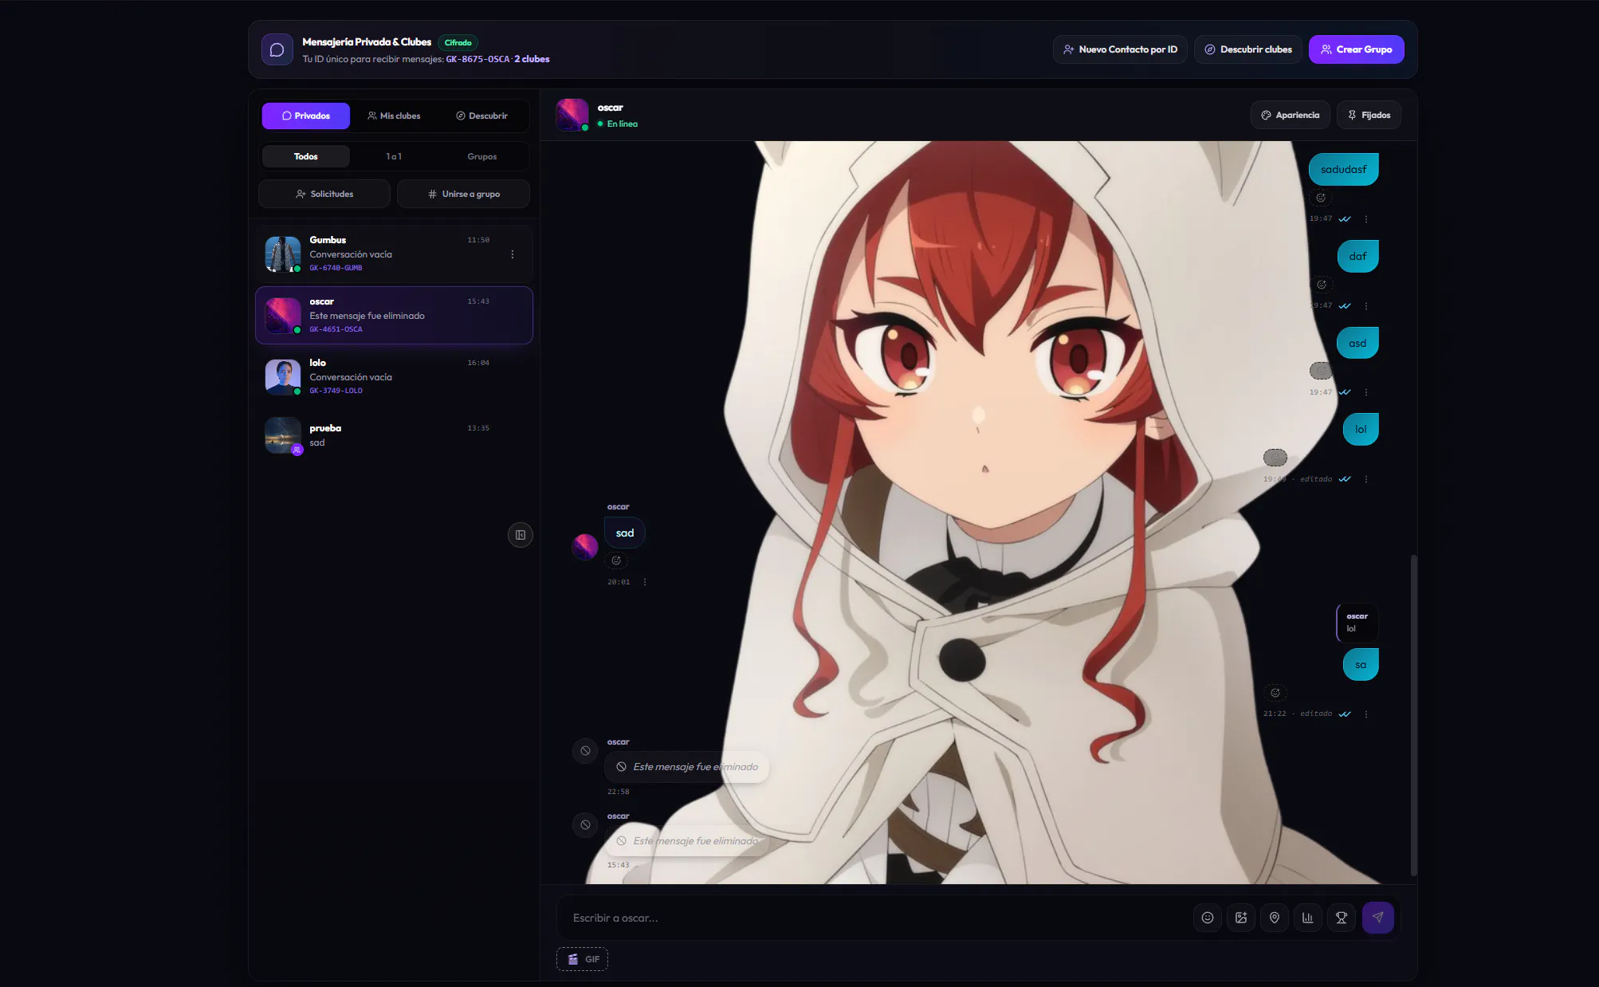Click the Cifrado badge
The image size is (1599, 987).
click(458, 42)
